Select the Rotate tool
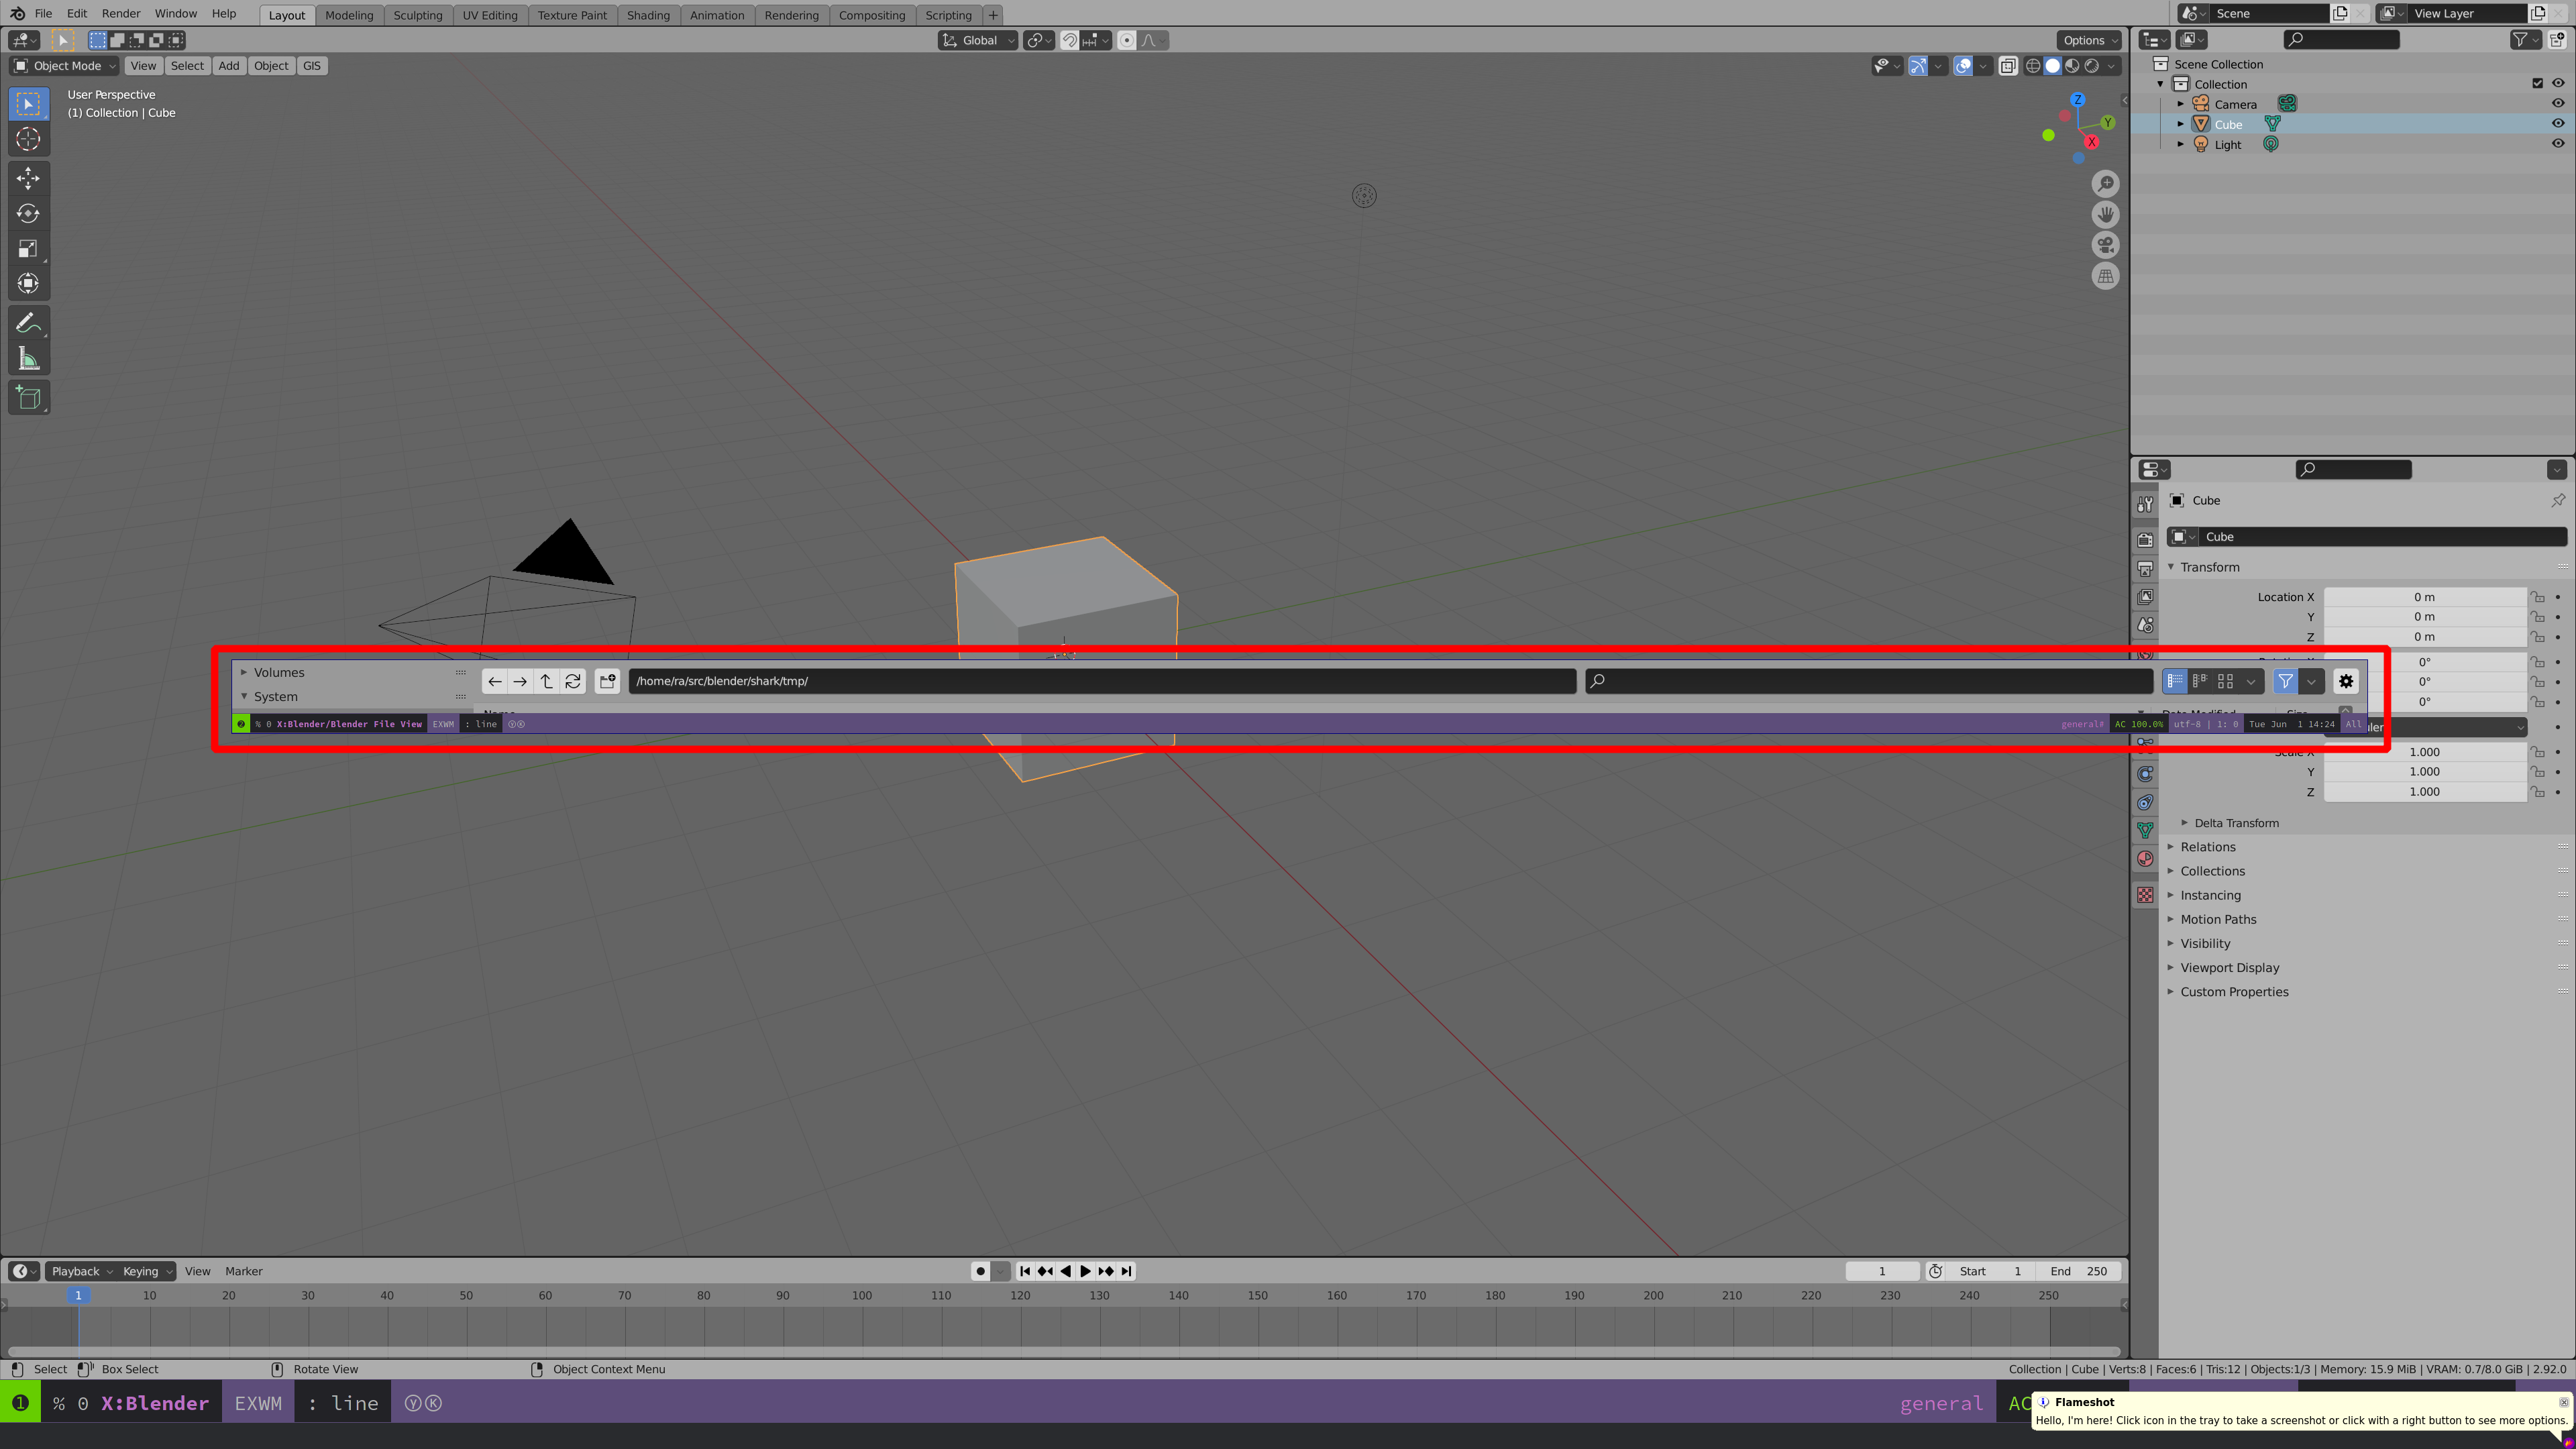Viewport: 2576px width, 1449px height. pos(28,213)
